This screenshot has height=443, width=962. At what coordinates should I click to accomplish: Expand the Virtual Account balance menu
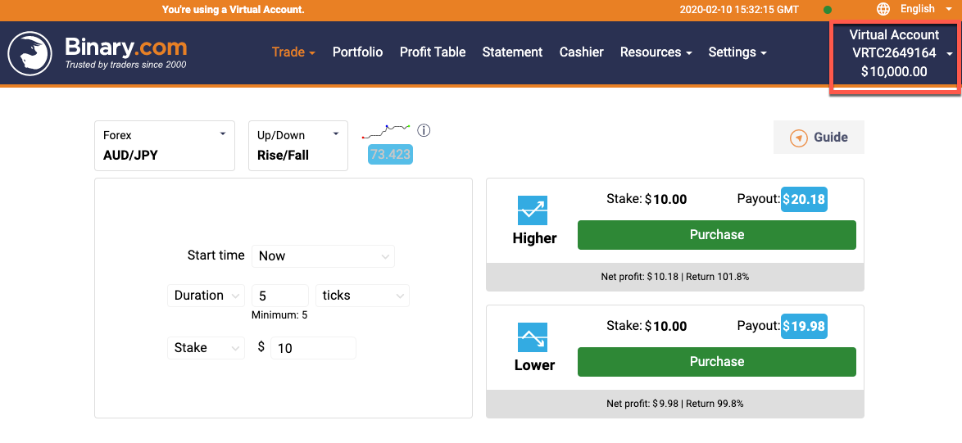[894, 53]
